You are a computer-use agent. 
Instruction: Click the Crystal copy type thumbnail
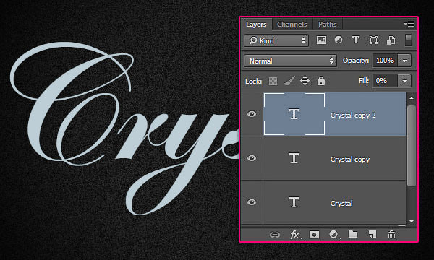(x=294, y=158)
